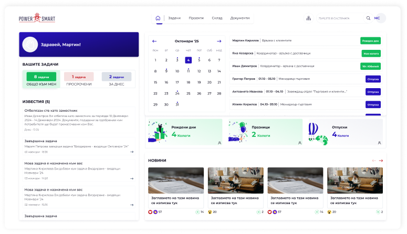
Task: Open the Склад menu item
Action: pos(217,18)
